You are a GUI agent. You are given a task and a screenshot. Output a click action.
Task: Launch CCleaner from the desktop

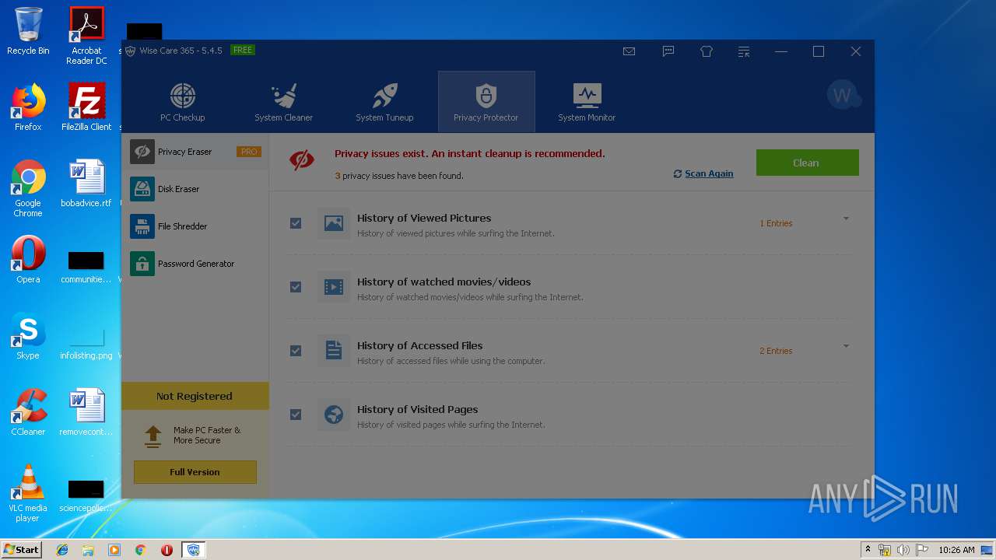pos(28,412)
